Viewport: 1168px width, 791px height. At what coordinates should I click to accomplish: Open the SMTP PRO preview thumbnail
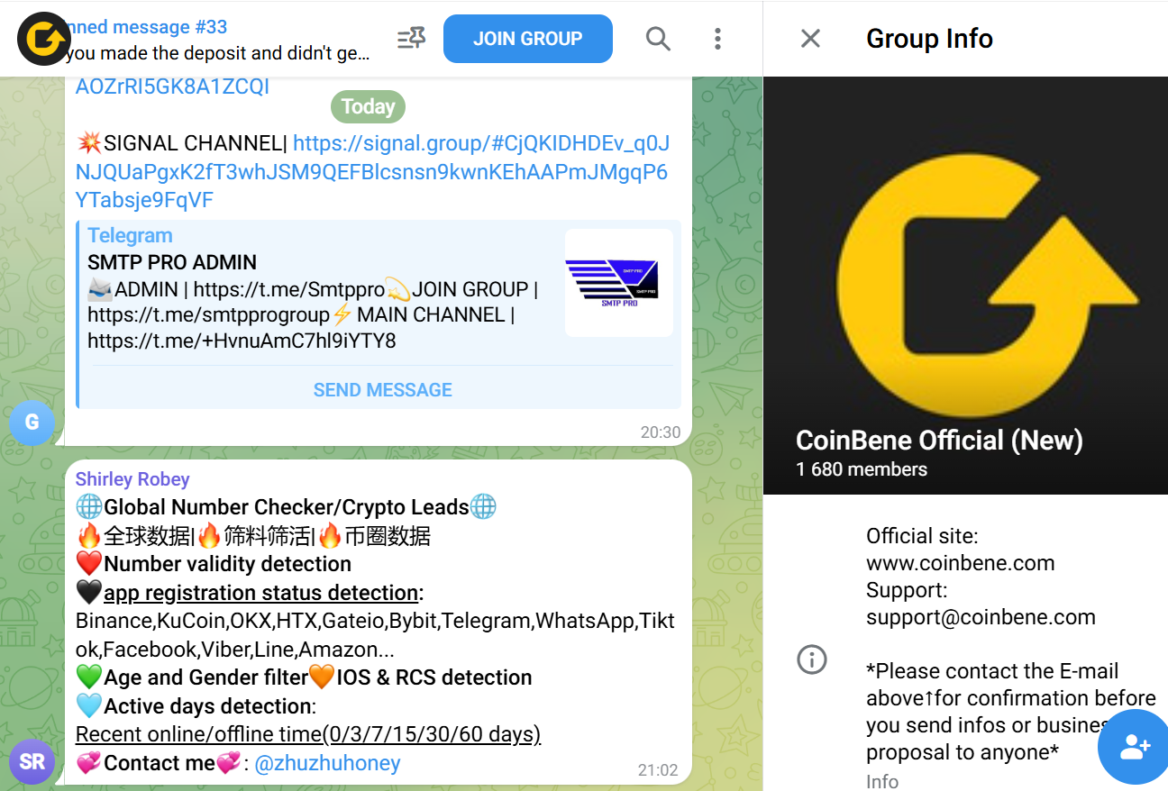tap(619, 283)
